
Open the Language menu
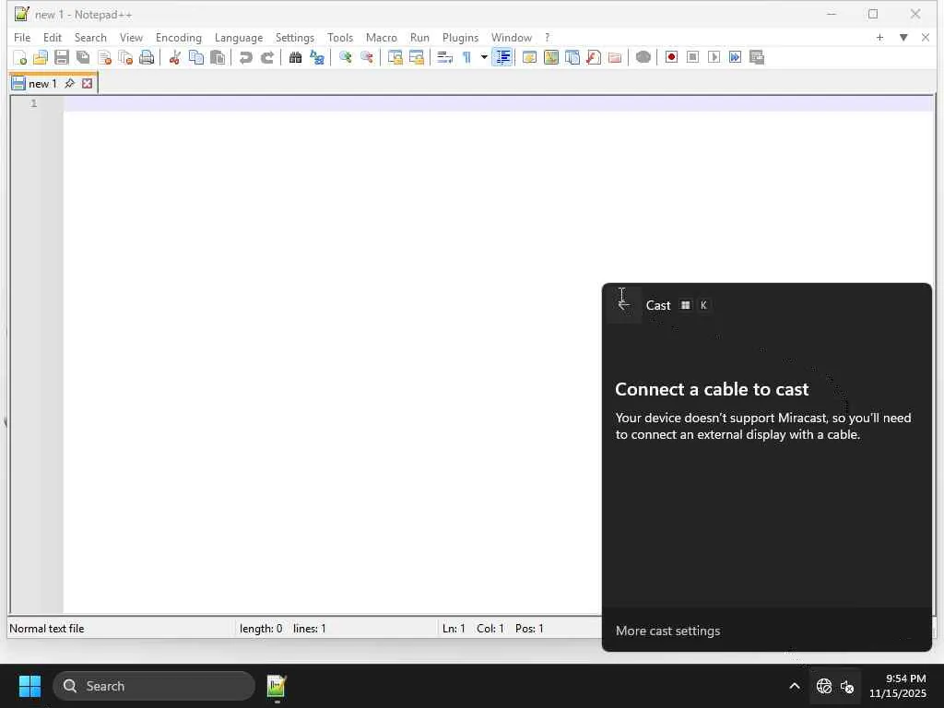click(239, 37)
